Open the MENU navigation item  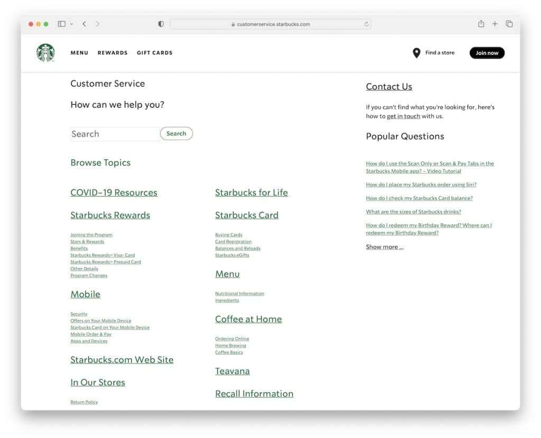tap(79, 53)
